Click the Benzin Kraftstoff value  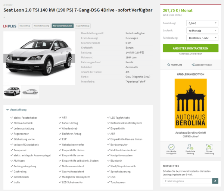pos(130,48)
